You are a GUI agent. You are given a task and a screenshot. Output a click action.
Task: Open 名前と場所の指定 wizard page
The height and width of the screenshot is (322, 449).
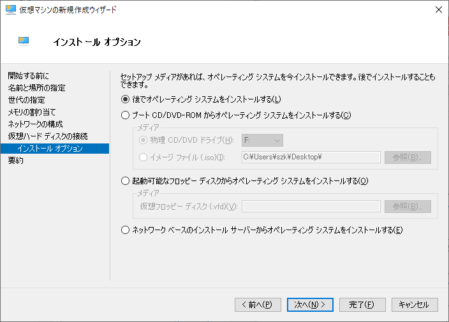(36, 88)
